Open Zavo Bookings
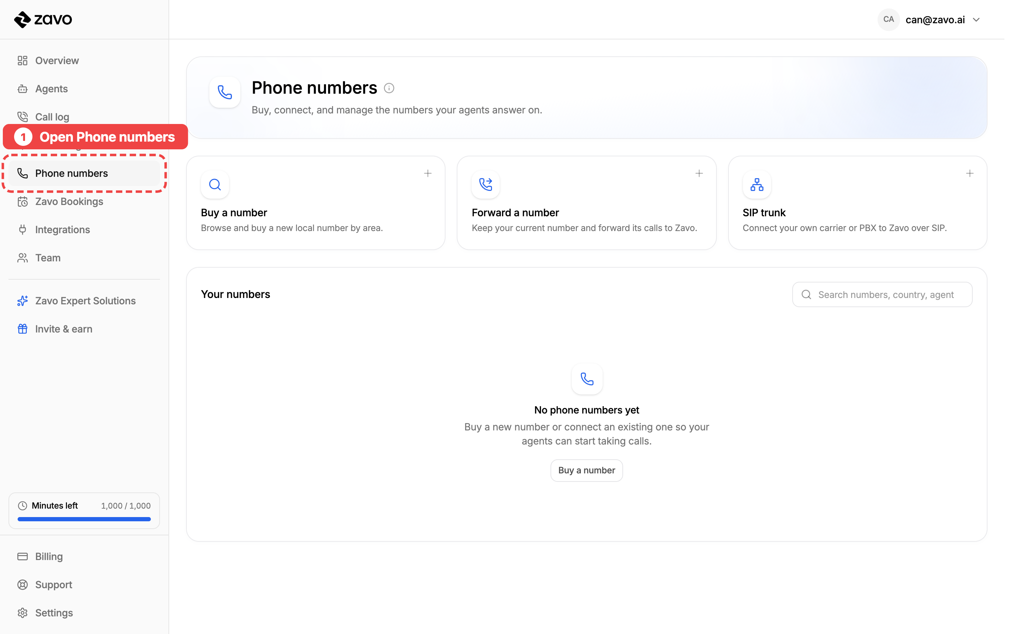Viewport: 1015px width, 634px height. click(84, 201)
